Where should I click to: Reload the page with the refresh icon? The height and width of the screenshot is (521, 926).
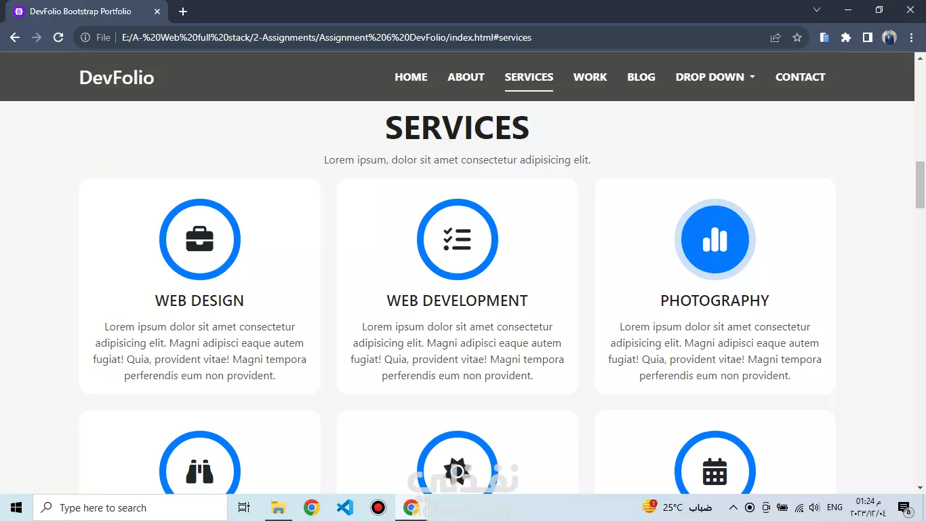(x=58, y=37)
